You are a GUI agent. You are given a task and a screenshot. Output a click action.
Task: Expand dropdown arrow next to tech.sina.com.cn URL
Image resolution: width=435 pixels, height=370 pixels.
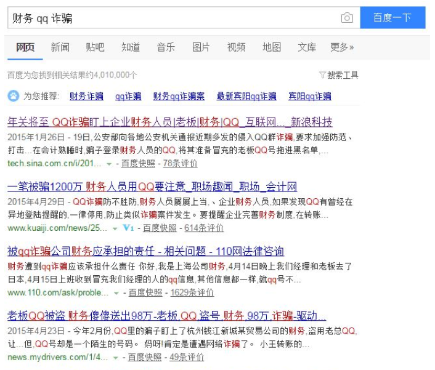click(109, 164)
